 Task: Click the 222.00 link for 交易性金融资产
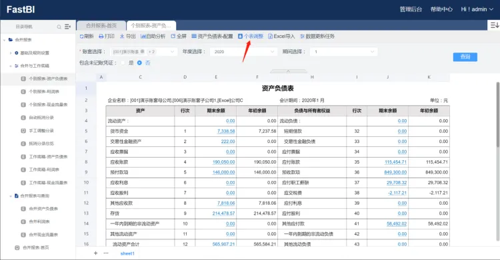tap(228, 141)
